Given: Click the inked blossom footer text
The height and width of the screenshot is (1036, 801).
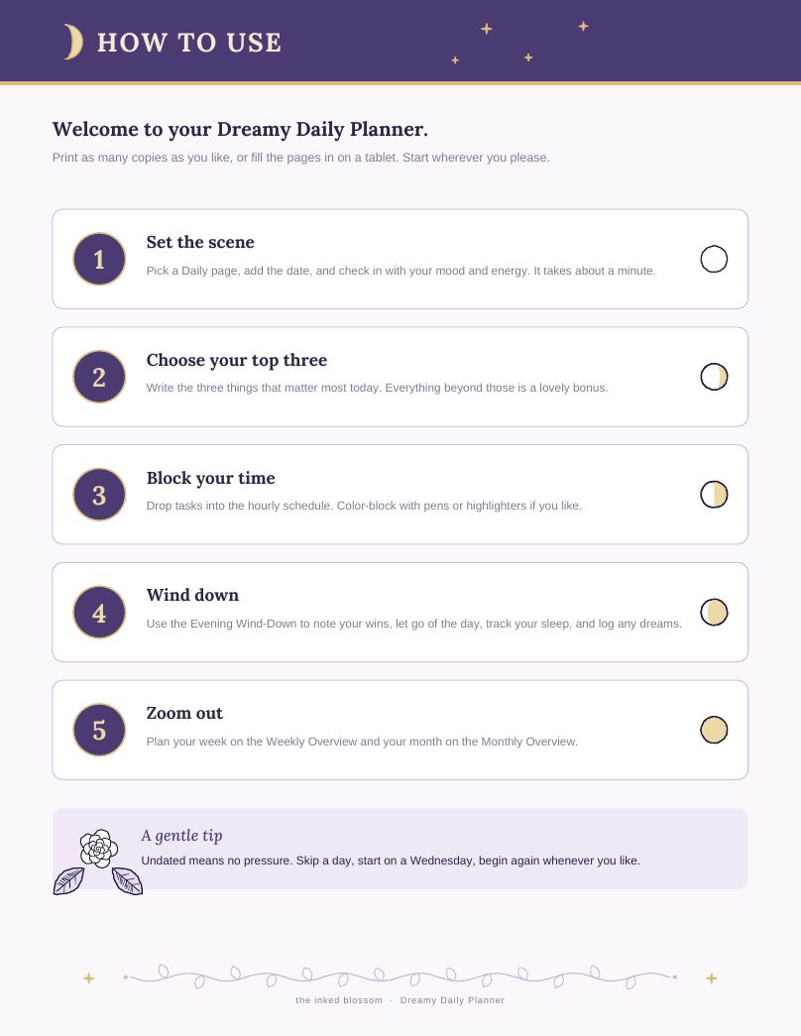Looking at the screenshot, I should click(339, 1000).
